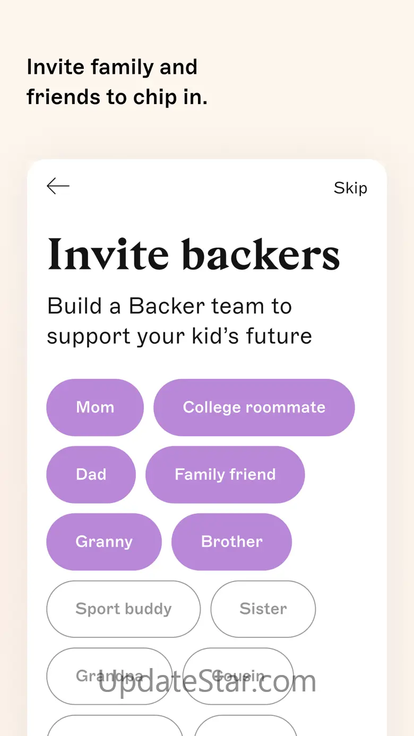Viewport: 414px width, 736px height.
Task: Skip the invite backers step
Action: (x=350, y=188)
